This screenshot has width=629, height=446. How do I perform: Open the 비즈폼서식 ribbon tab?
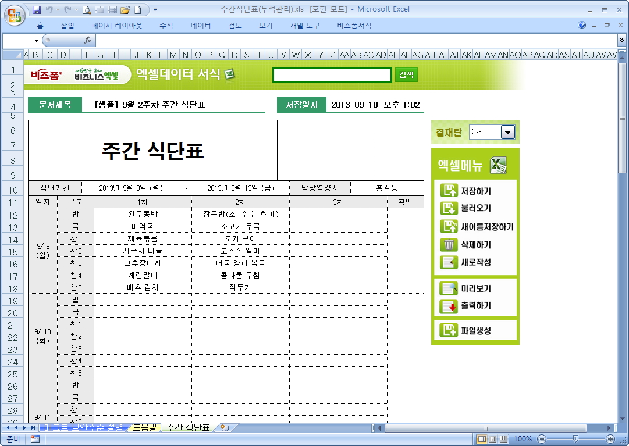(x=354, y=26)
